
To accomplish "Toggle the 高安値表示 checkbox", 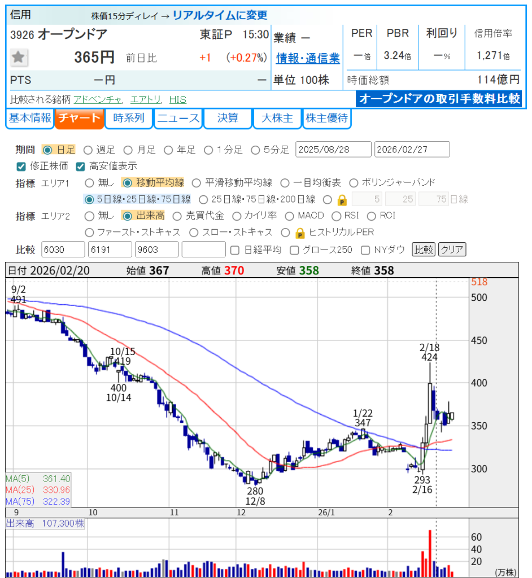I will (80, 167).
